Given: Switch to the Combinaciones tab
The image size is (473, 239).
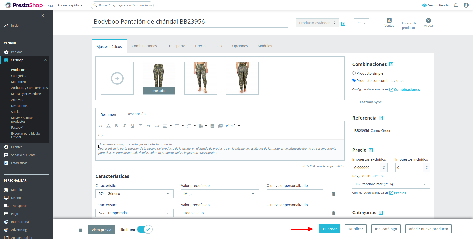Looking at the screenshot, I should tap(144, 46).
